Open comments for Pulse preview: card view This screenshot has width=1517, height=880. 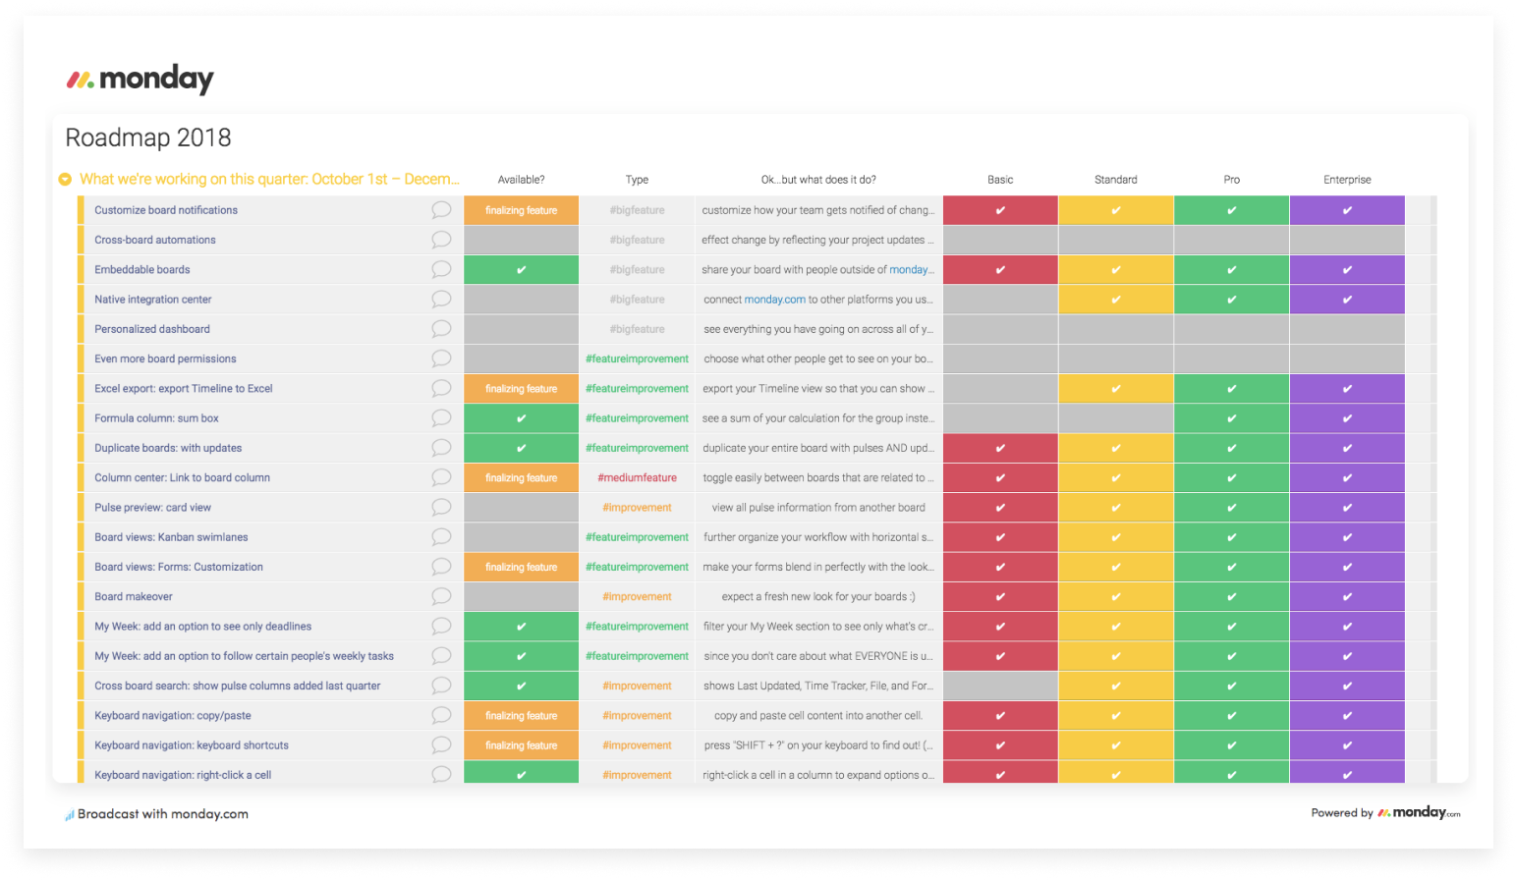[x=441, y=508]
